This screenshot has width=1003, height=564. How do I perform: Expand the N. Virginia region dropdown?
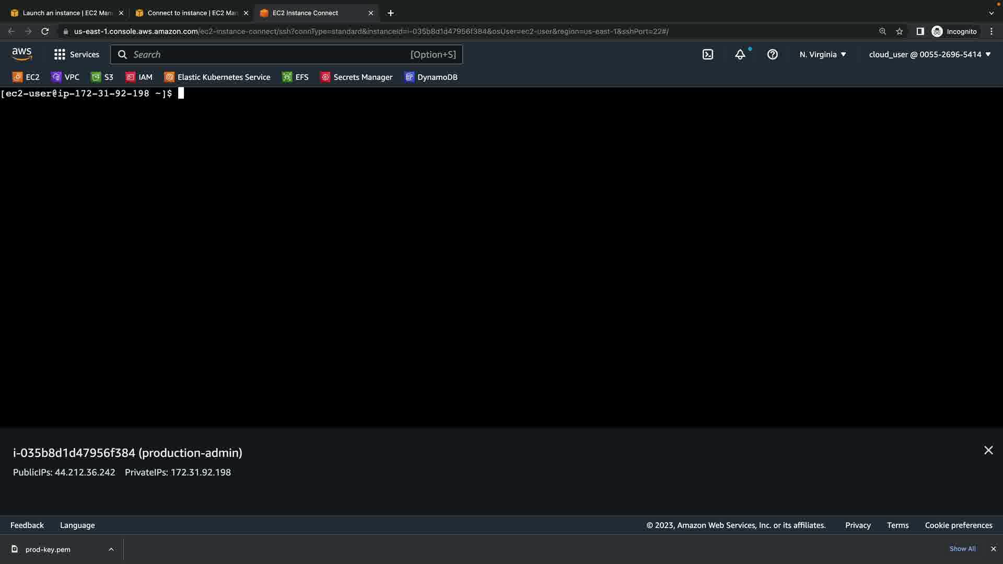coord(823,54)
